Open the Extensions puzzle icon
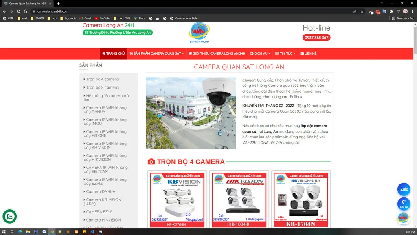Viewport: 417px width, 235px height. point(391,11)
